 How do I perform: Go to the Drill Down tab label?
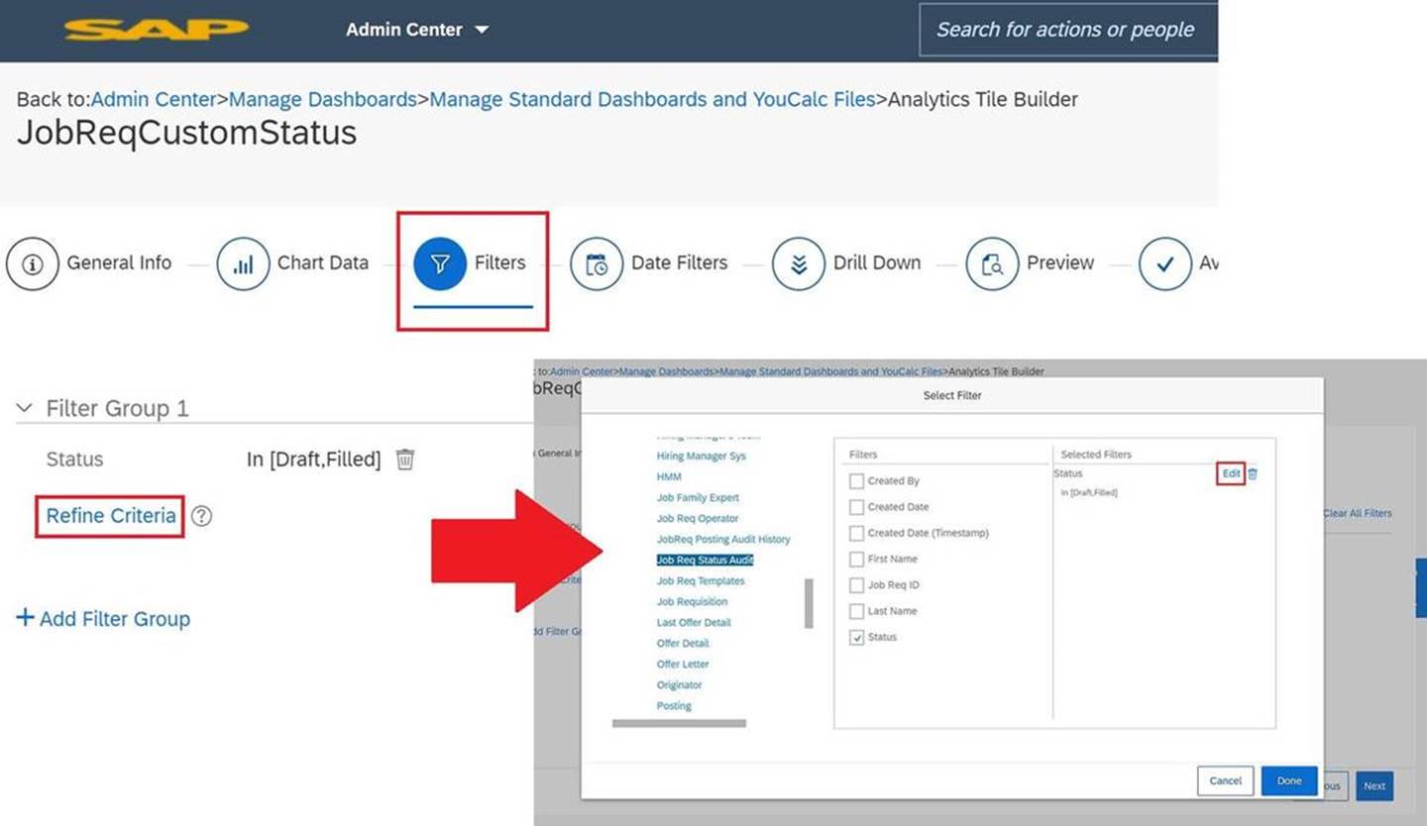click(x=877, y=263)
